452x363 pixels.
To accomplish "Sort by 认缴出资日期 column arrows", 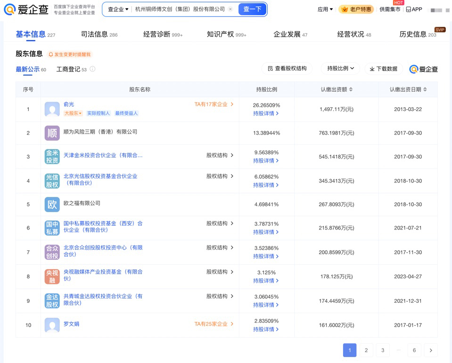I will tap(425, 89).
